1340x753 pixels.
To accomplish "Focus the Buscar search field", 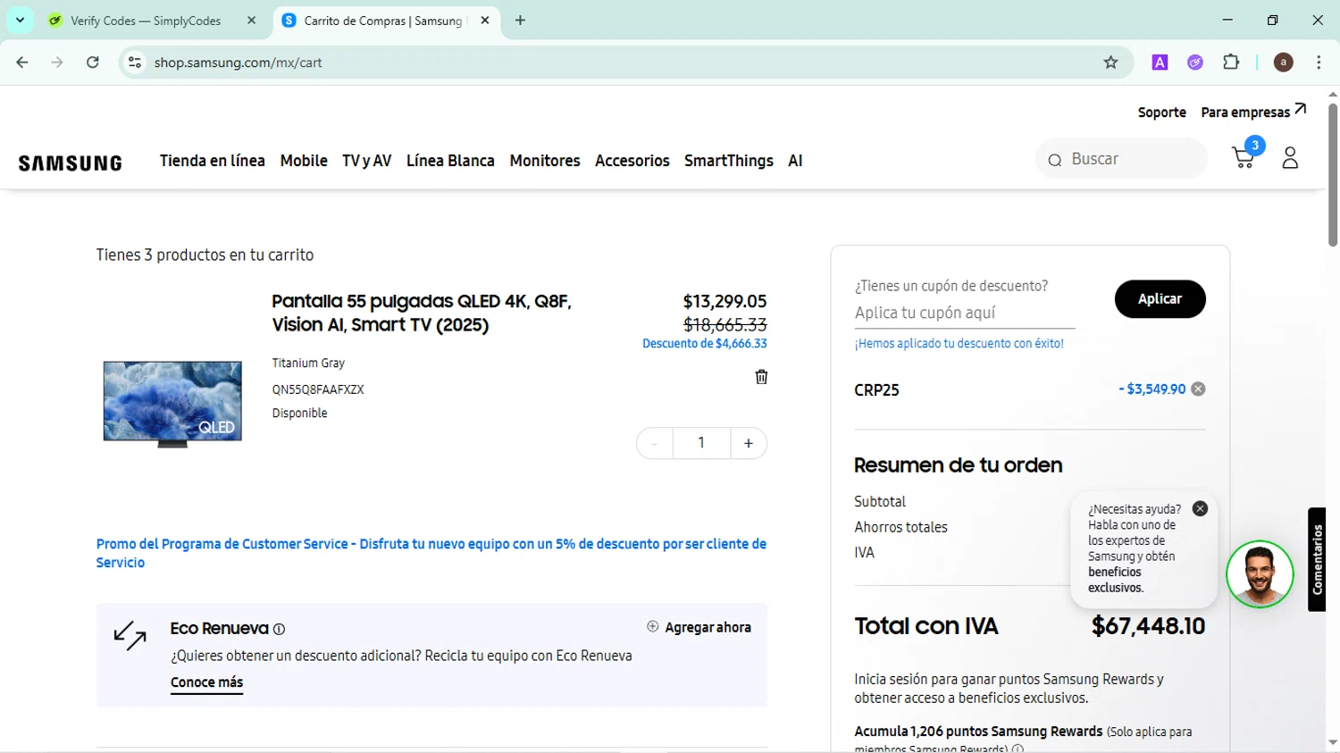I will tap(1121, 159).
